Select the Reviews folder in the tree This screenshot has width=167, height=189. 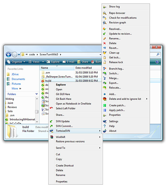[12, 107]
